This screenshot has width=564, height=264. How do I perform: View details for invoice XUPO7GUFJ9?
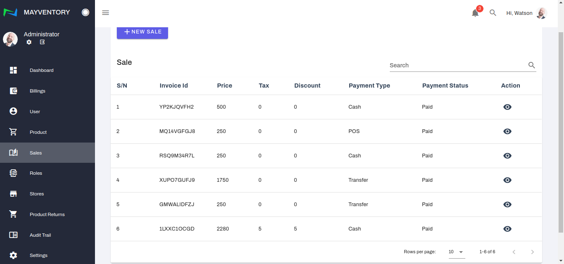click(507, 180)
